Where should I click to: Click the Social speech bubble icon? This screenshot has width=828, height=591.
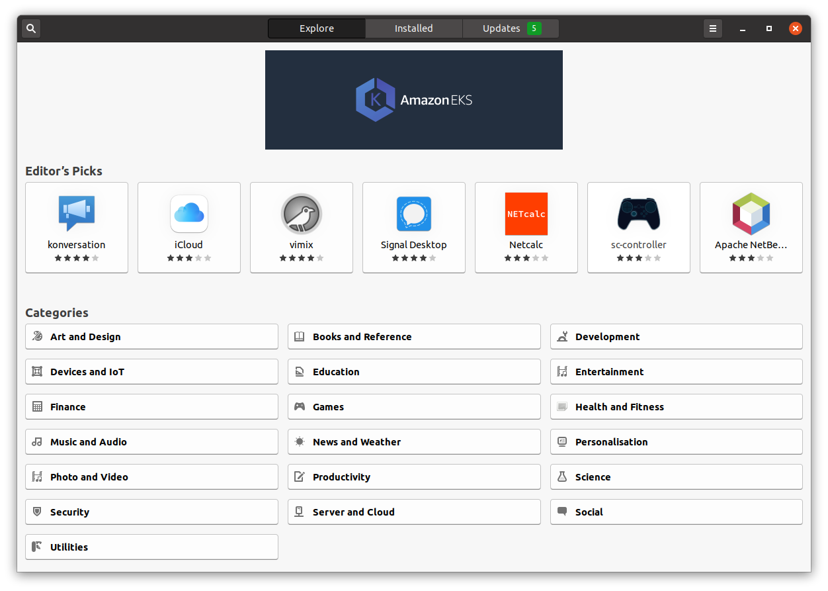point(562,512)
